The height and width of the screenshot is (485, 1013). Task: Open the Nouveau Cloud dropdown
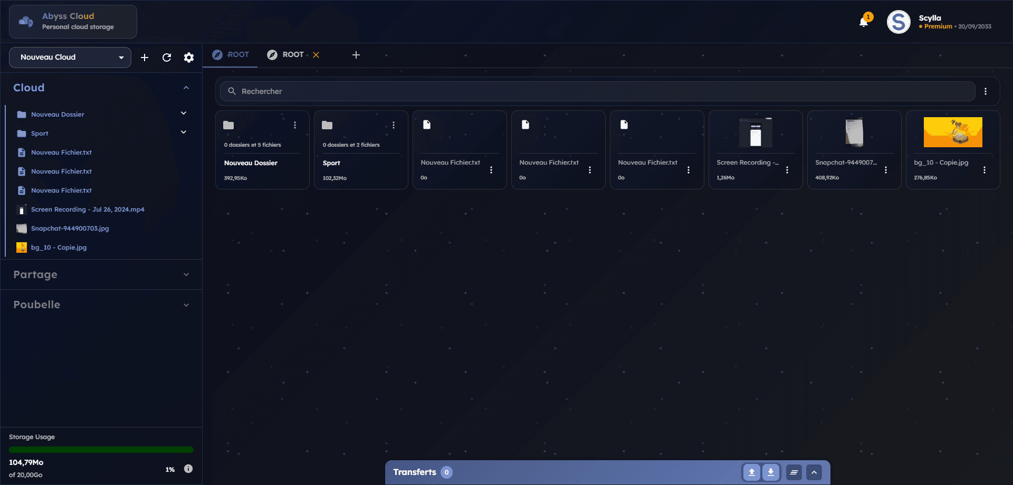coord(70,58)
